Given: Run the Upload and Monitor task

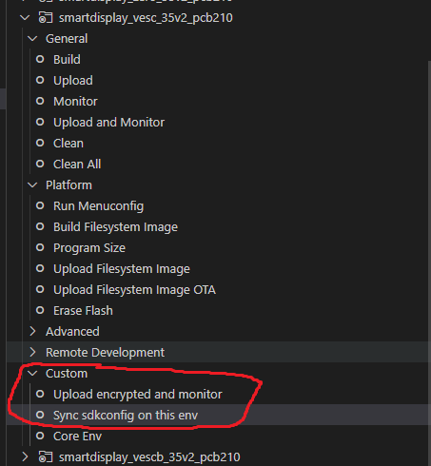Looking at the screenshot, I should pos(108,123).
